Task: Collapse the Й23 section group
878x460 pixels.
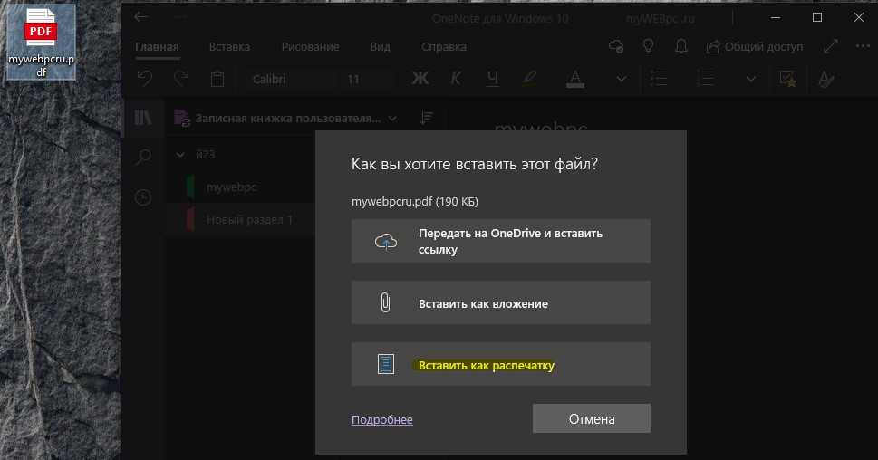Action: [x=179, y=155]
